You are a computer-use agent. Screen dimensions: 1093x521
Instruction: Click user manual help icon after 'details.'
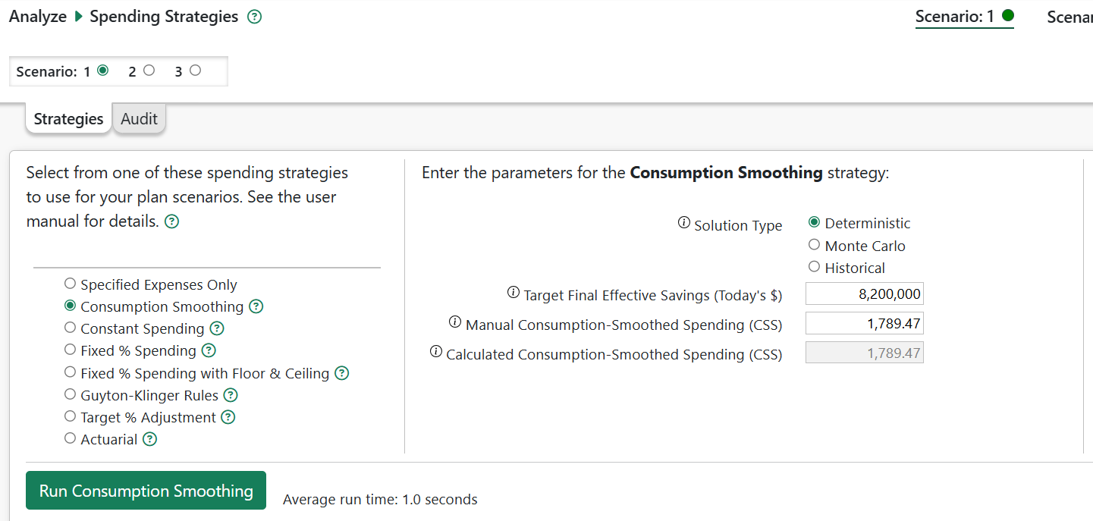(172, 222)
